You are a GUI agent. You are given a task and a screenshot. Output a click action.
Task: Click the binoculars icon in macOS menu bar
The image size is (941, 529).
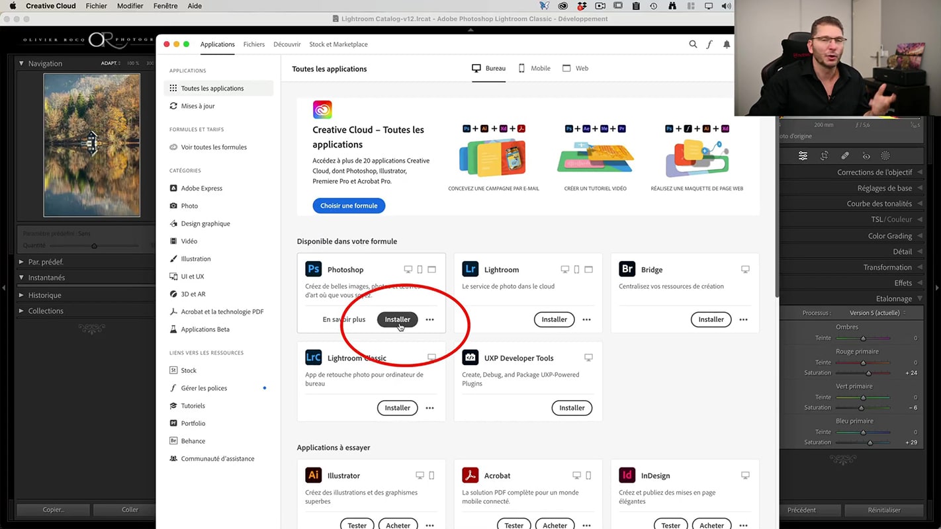[672, 6]
